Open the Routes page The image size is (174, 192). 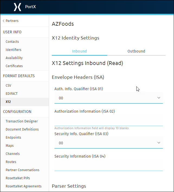pyautogui.click(x=11, y=162)
